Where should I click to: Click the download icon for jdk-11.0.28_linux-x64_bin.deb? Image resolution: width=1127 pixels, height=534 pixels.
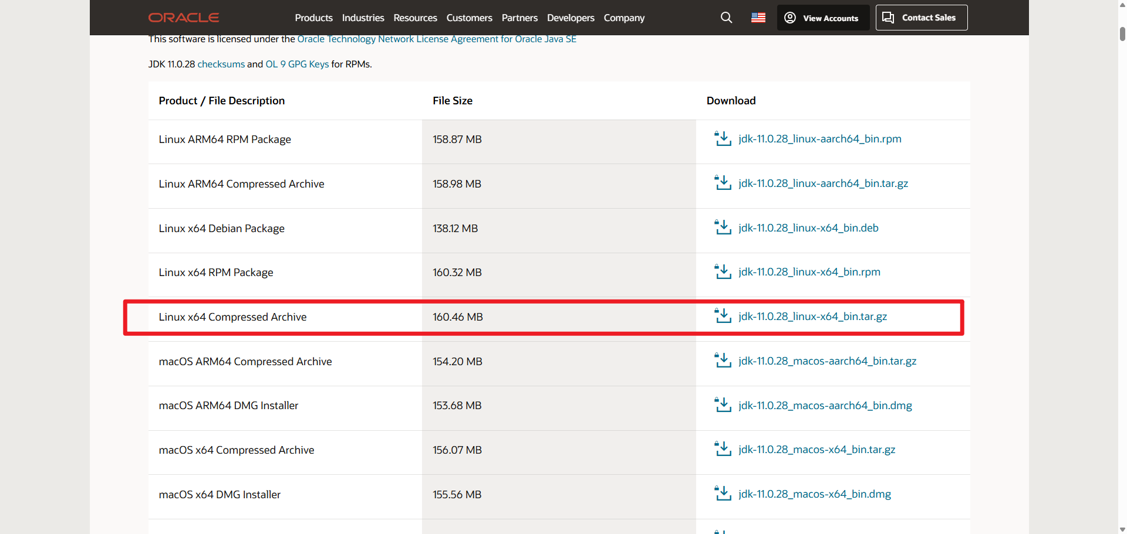pyautogui.click(x=723, y=228)
